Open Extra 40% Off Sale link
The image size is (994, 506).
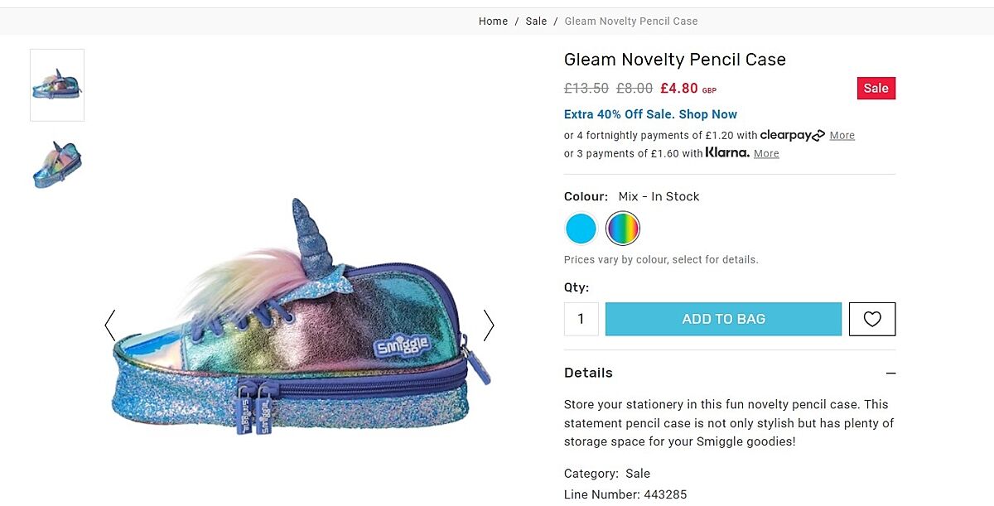click(650, 114)
